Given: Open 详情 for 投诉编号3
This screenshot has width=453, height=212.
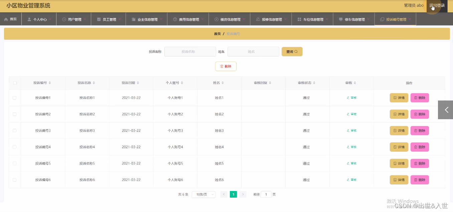Looking at the screenshot, I should (399, 131).
